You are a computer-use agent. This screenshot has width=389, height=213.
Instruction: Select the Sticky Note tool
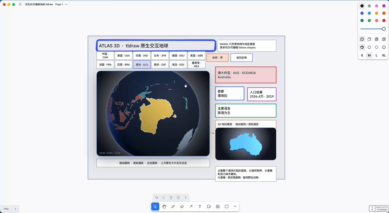(x=209, y=207)
